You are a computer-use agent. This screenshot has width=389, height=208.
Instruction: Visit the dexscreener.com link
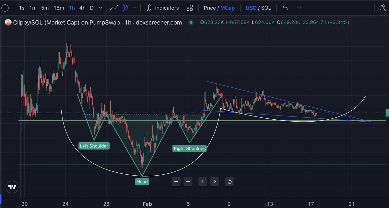tap(159, 22)
